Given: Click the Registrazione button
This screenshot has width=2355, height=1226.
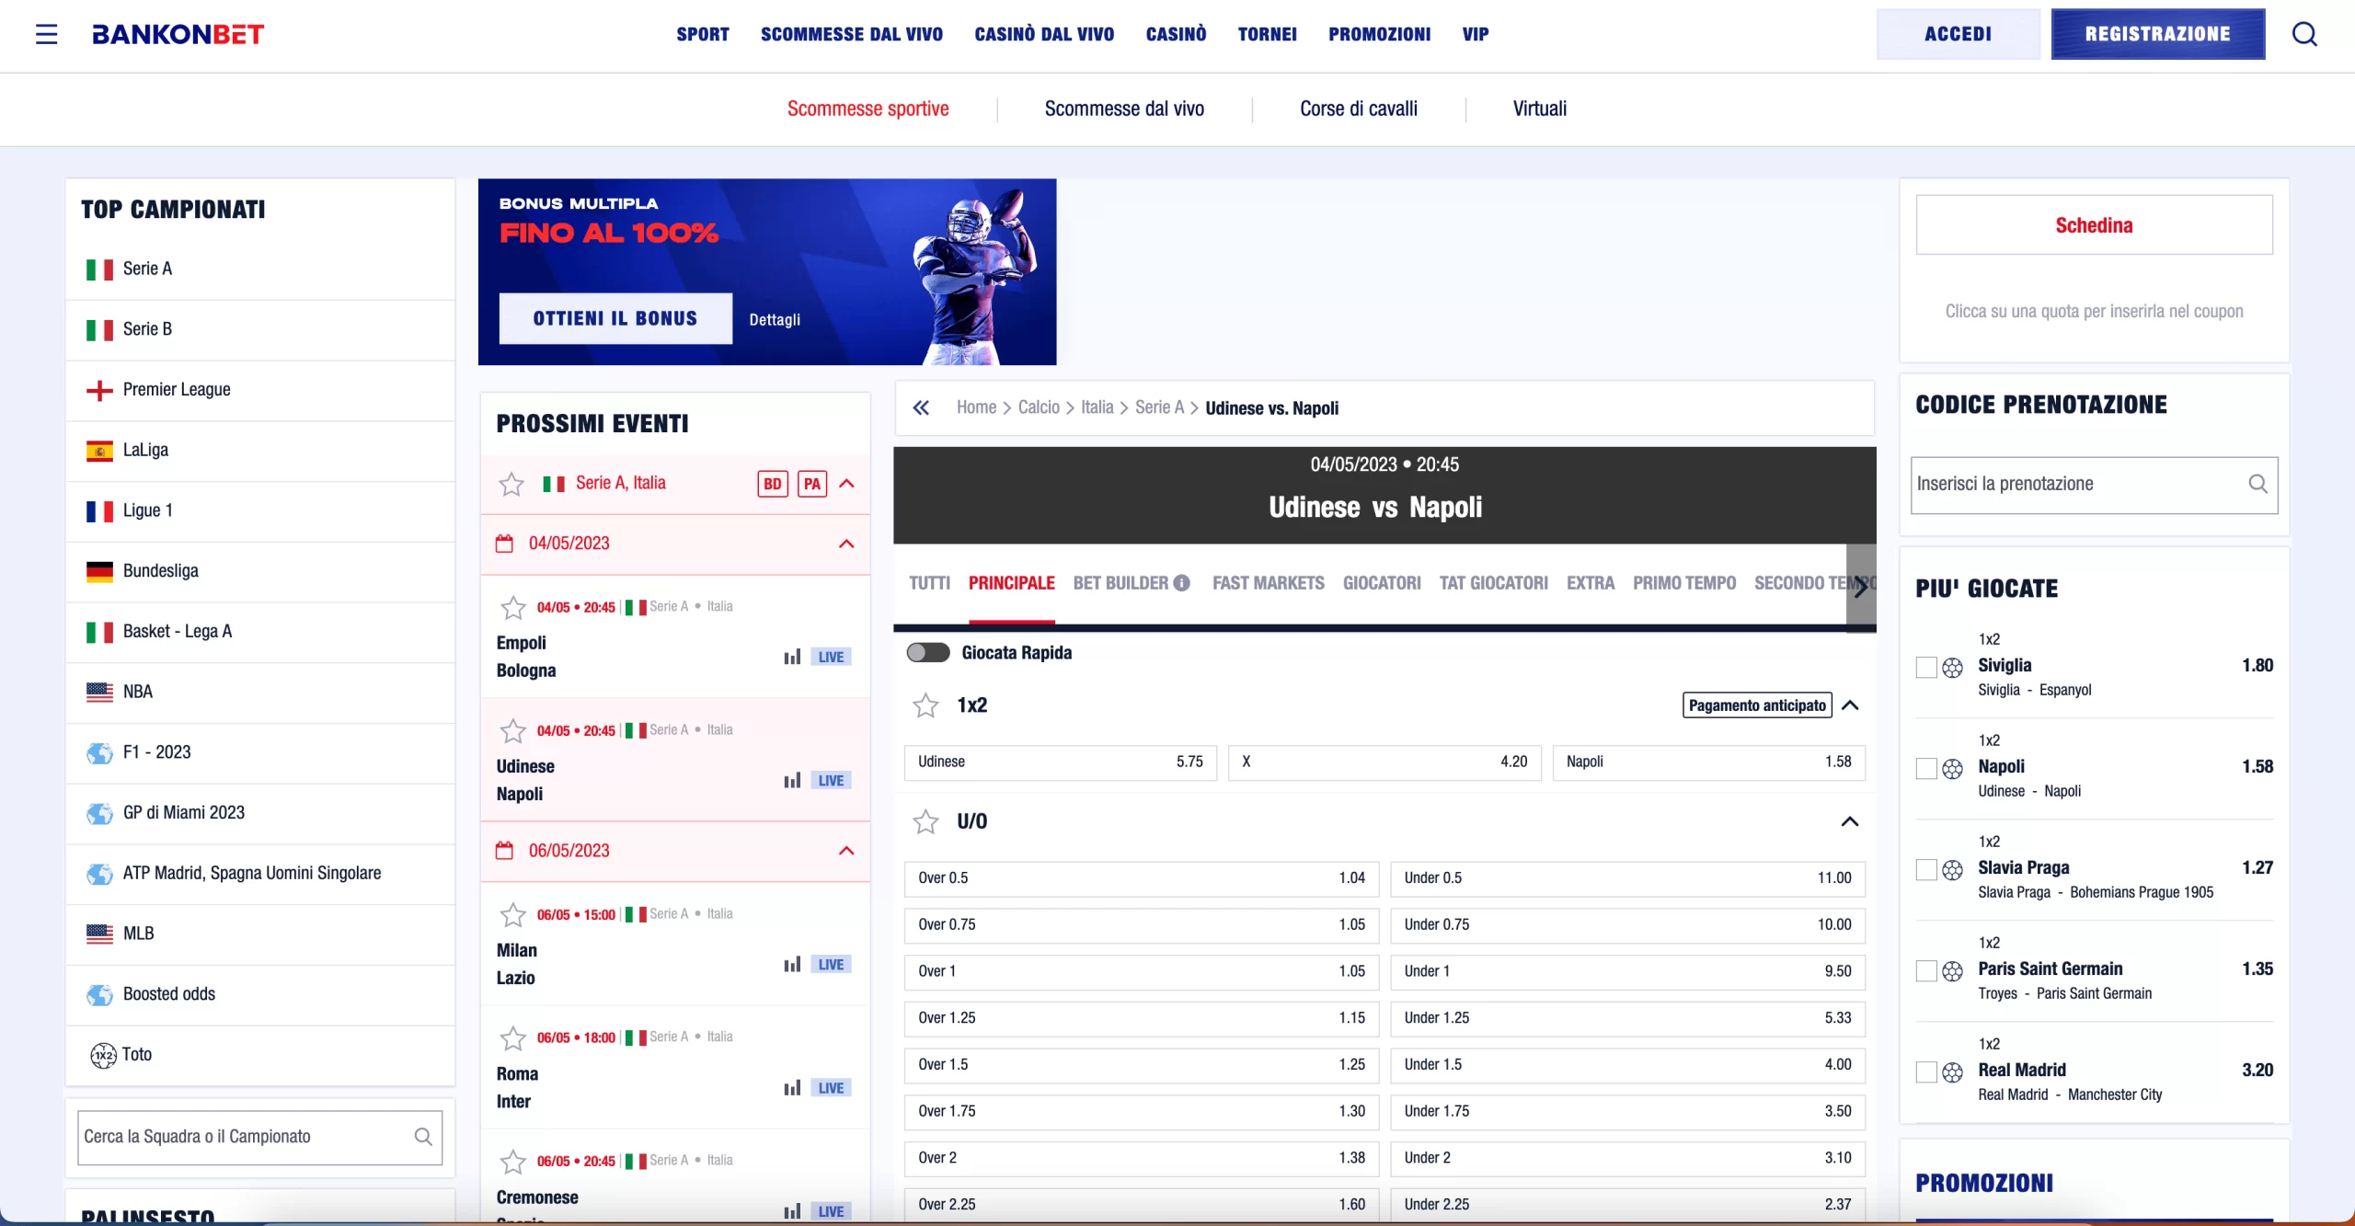Looking at the screenshot, I should [x=2157, y=34].
